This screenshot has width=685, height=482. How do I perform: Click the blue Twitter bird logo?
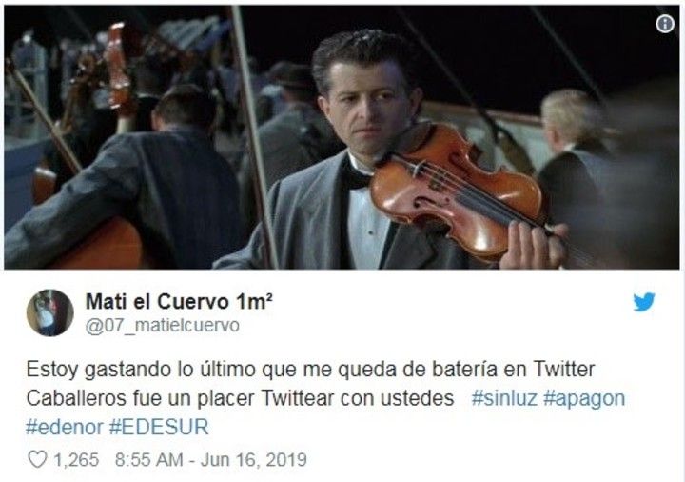pyautogui.click(x=644, y=302)
